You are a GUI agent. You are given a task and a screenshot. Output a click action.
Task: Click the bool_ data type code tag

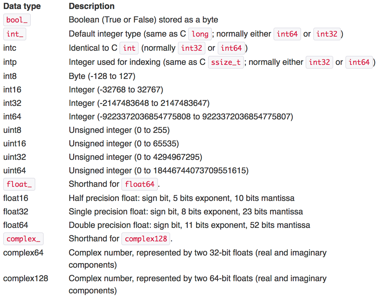pyautogui.click(x=17, y=20)
